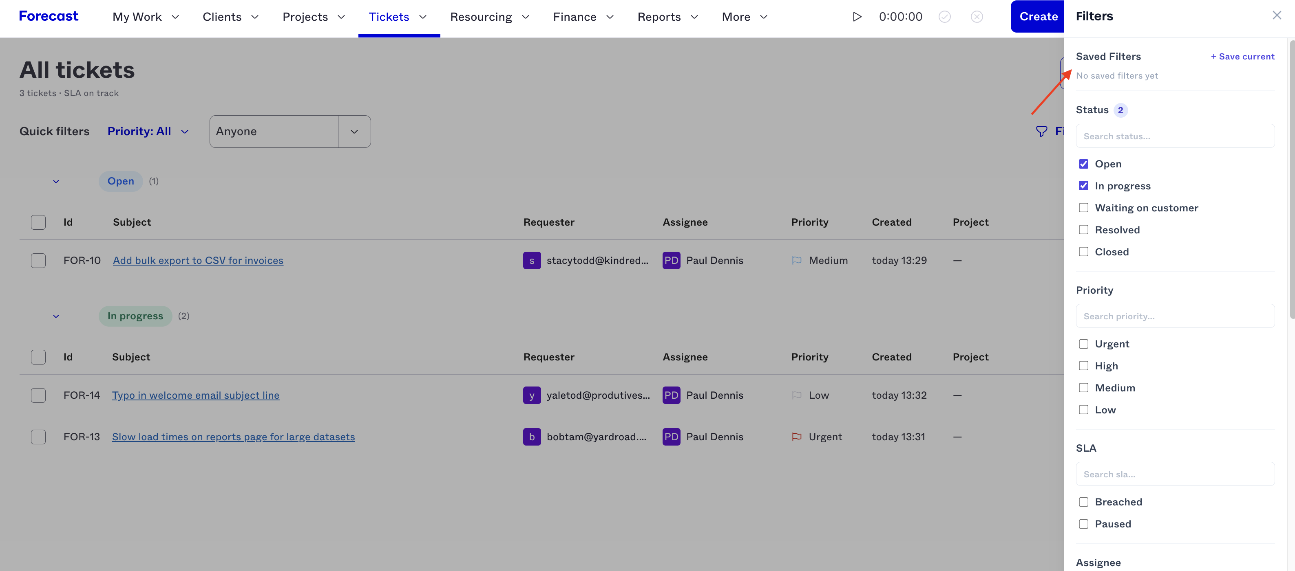Click the timer checkmark confirm icon
This screenshot has width=1295, height=571.
(945, 17)
